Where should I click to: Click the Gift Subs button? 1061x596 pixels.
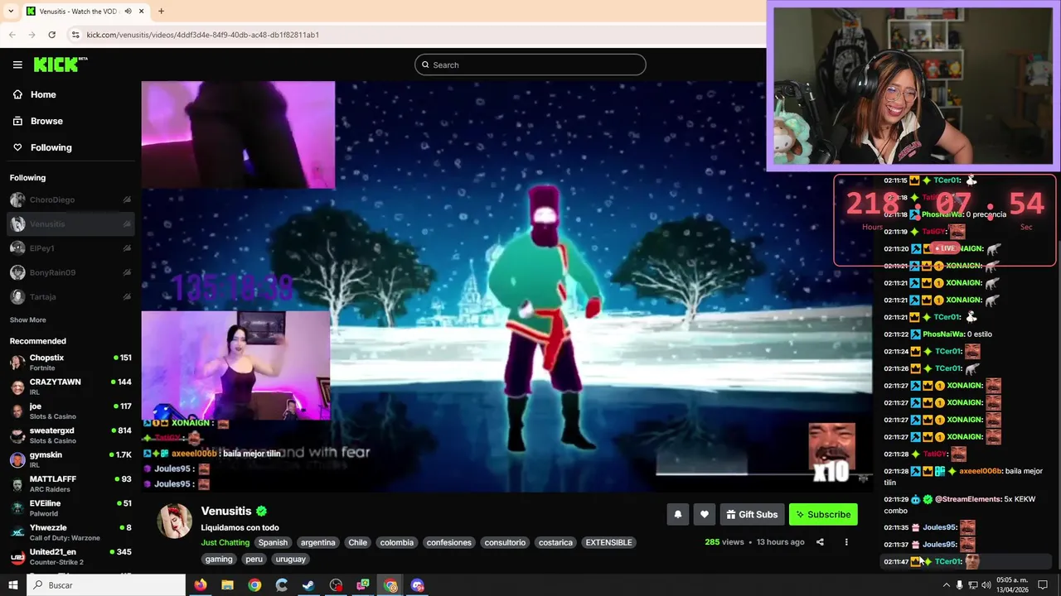point(752,514)
